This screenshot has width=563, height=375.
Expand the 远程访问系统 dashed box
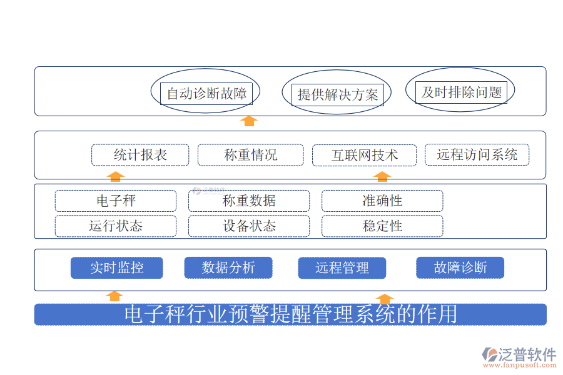click(477, 154)
